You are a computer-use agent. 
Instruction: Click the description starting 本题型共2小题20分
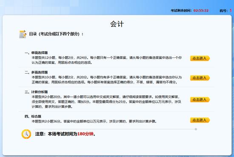pos(106,102)
